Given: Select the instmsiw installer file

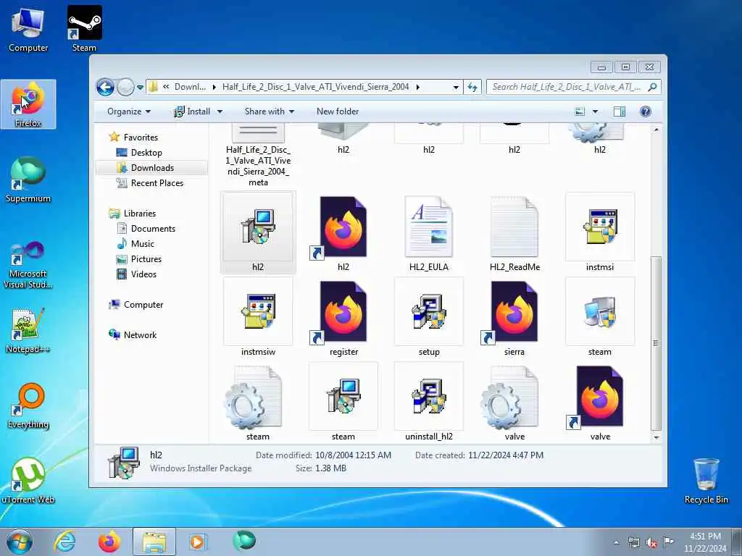Looking at the screenshot, I should click(258, 317).
